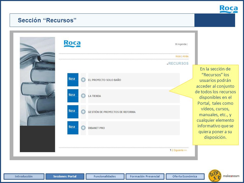The height and width of the screenshot is (183, 244).
Task: Click Roca tile beside GESTIÓN DE PROYECTOS DE REFORMA
Action: coord(73,112)
